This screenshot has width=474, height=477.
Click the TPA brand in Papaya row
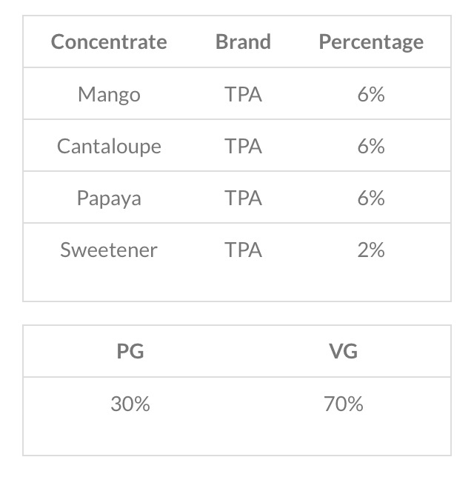pos(243,198)
